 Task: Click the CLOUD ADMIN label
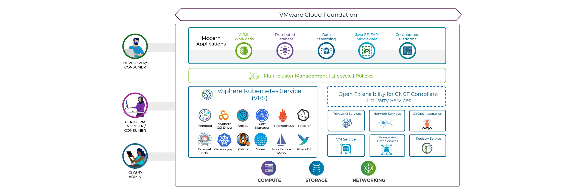(135, 175)
